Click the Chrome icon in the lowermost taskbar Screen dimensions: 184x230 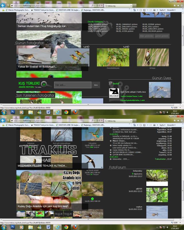(66, 227)
